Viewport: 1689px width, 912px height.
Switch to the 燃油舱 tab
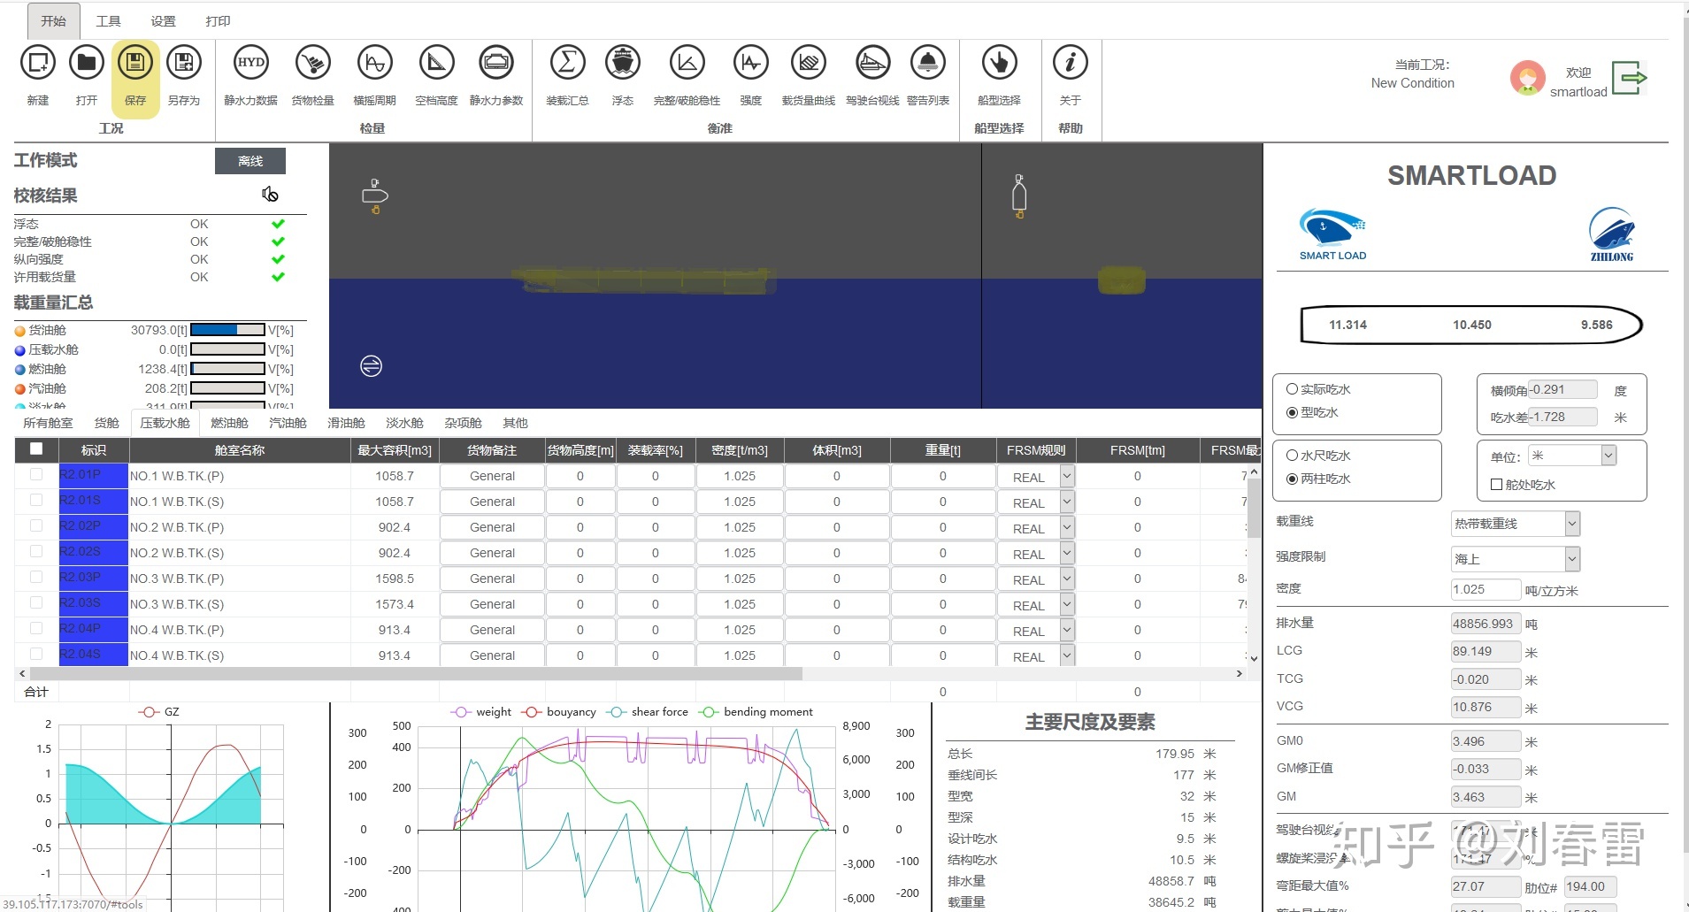pos(229,423)
